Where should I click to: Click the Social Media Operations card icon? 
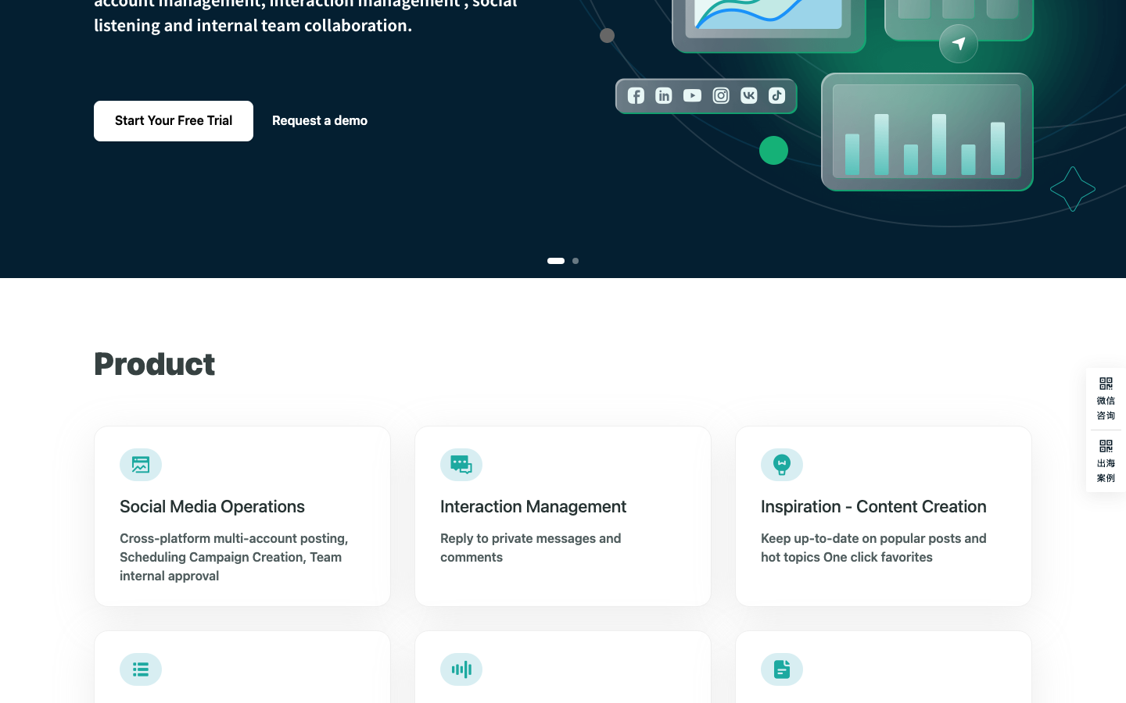click(141, 465)
